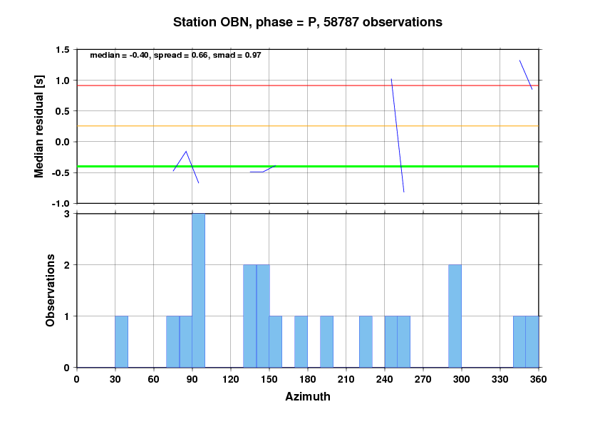Click the blue residual line near azimuth 350
The image size is (600, 424).
pos(526,75)
